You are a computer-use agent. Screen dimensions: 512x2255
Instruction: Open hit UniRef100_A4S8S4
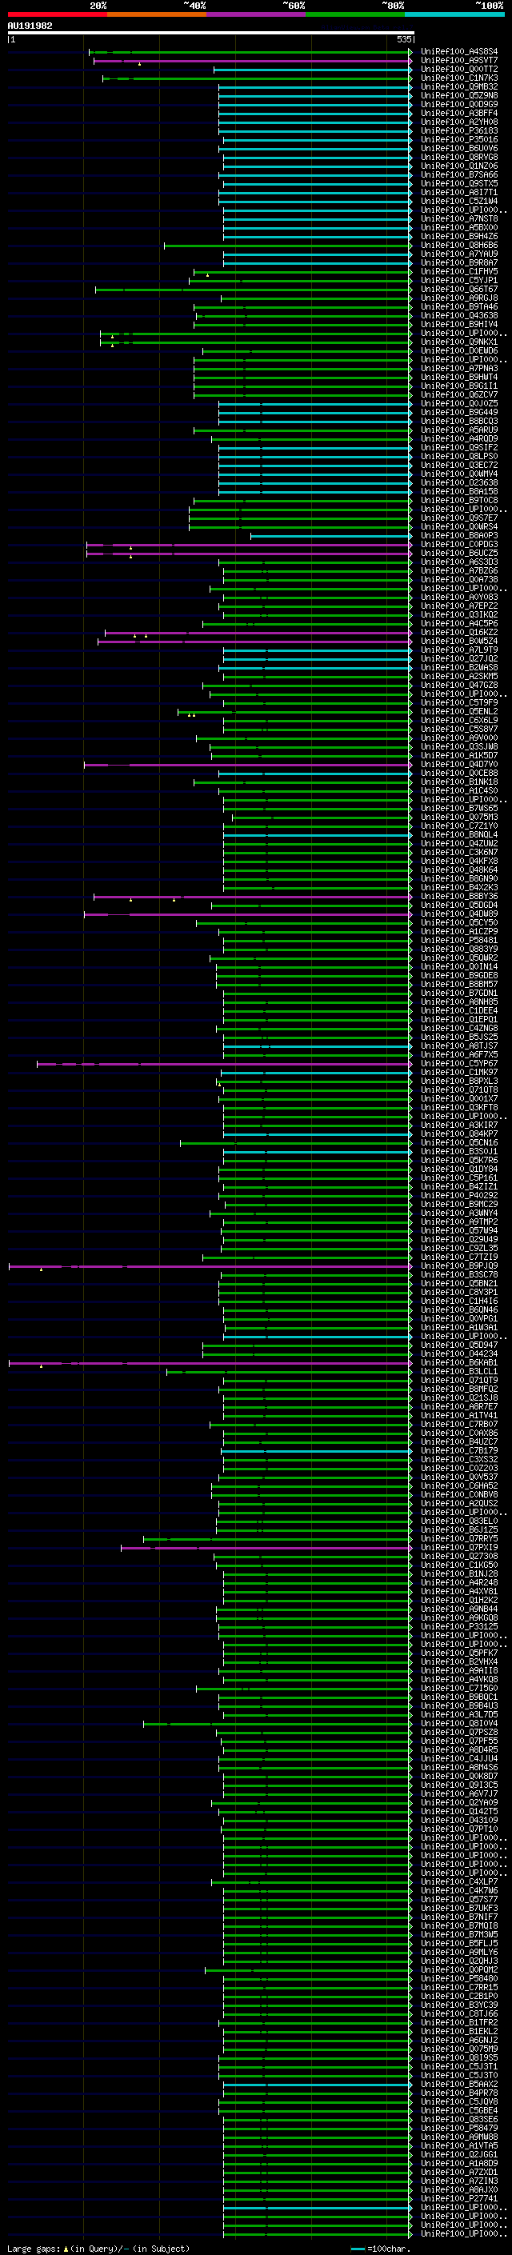pos(458,52)
